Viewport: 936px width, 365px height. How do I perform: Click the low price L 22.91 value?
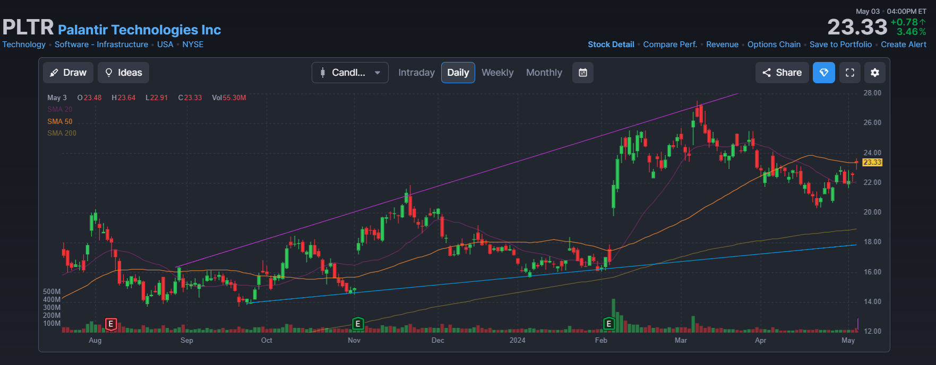pyautogui.click(x=157, y=97)
